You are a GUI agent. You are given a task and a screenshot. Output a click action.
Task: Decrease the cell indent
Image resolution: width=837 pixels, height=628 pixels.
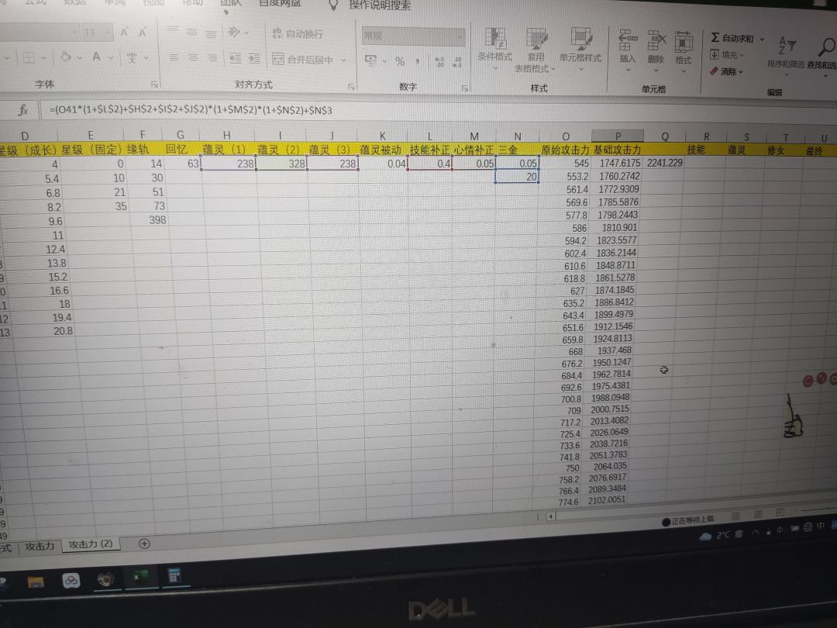pos(236,57)
